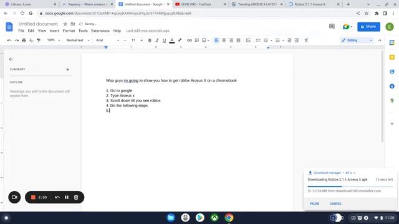Screen dimensions: 399x224
Task: Click the font size field
Action: (133, 40)
